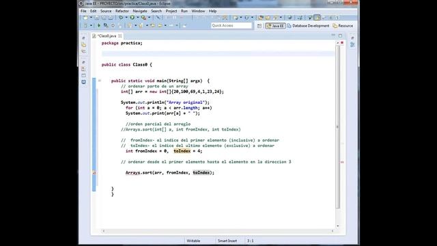Screen dimensions: 437x246
Task: Click the "package practica;" line
Action: tap(122, 43)
